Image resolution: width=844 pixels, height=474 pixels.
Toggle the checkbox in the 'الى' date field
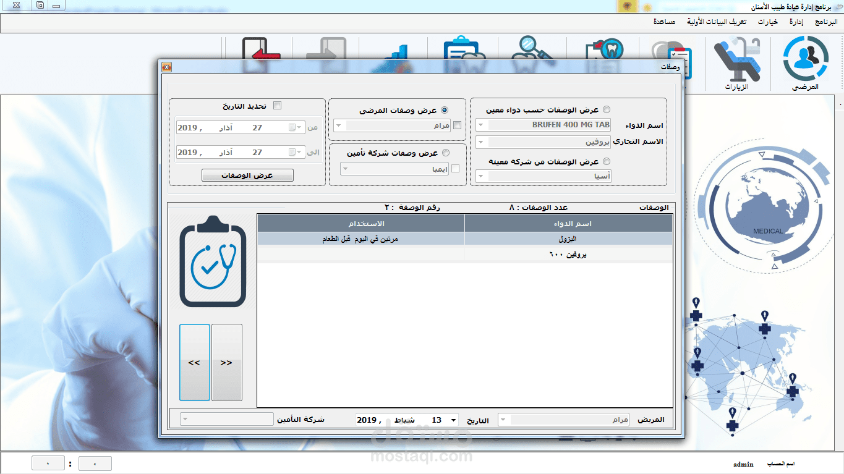(292, 153)
